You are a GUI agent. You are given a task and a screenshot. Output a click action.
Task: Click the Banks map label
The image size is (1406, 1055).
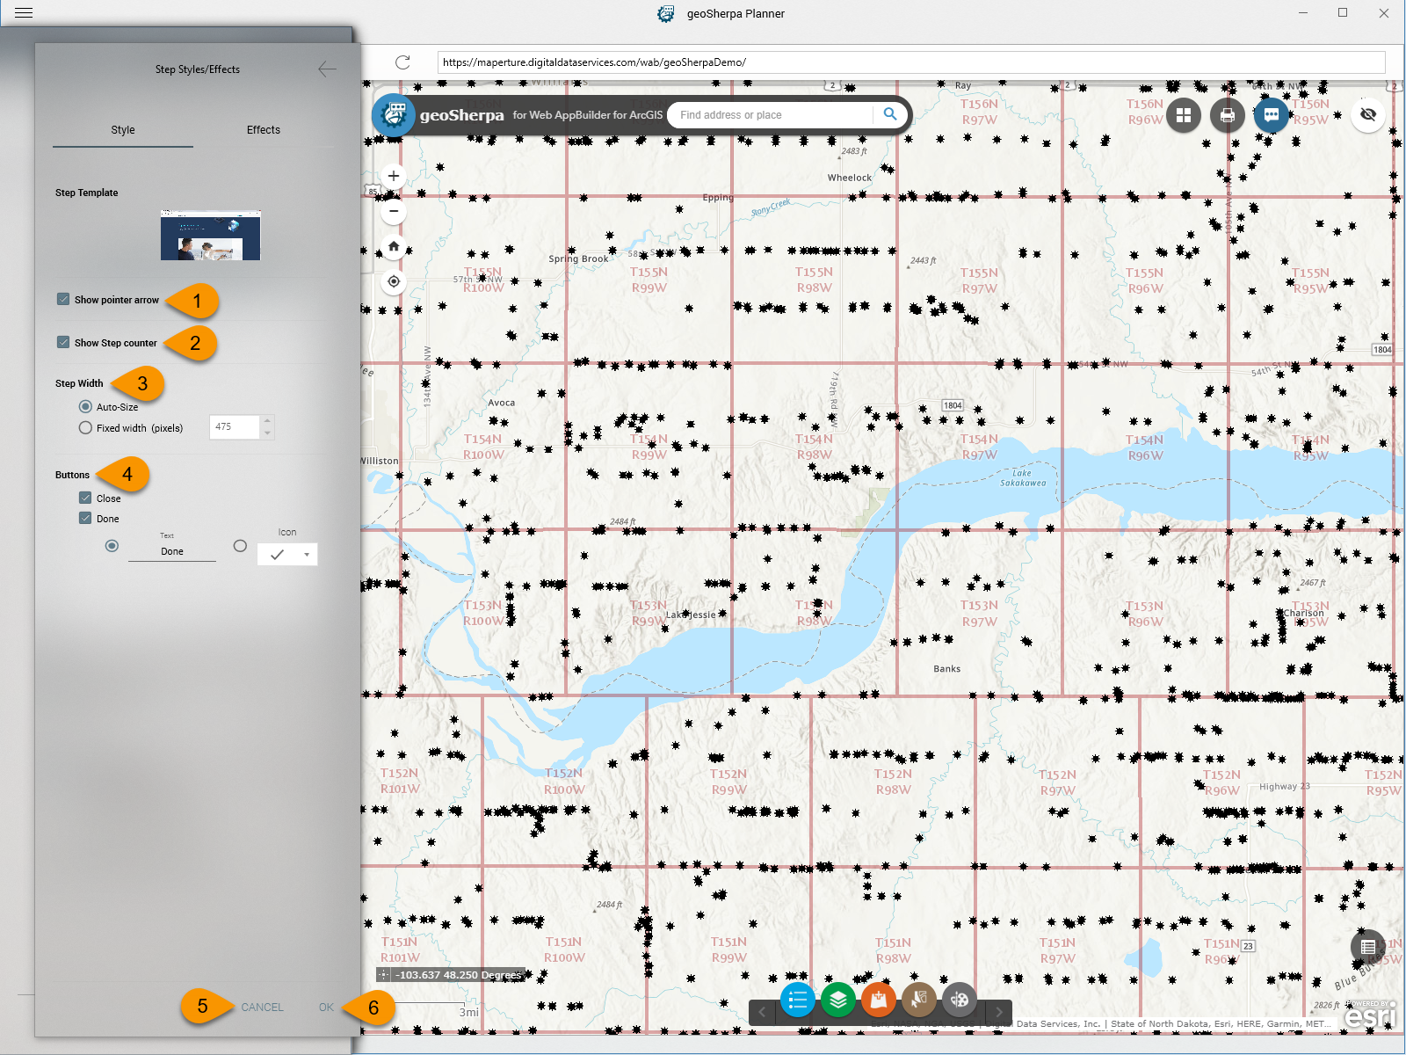click(947, 669)
